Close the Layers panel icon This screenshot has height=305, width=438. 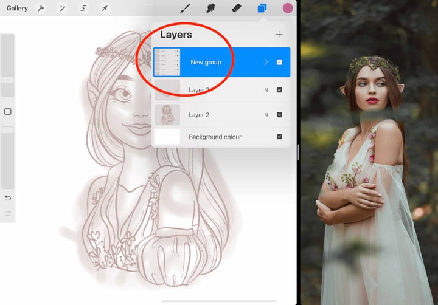[x=262, y=8]
